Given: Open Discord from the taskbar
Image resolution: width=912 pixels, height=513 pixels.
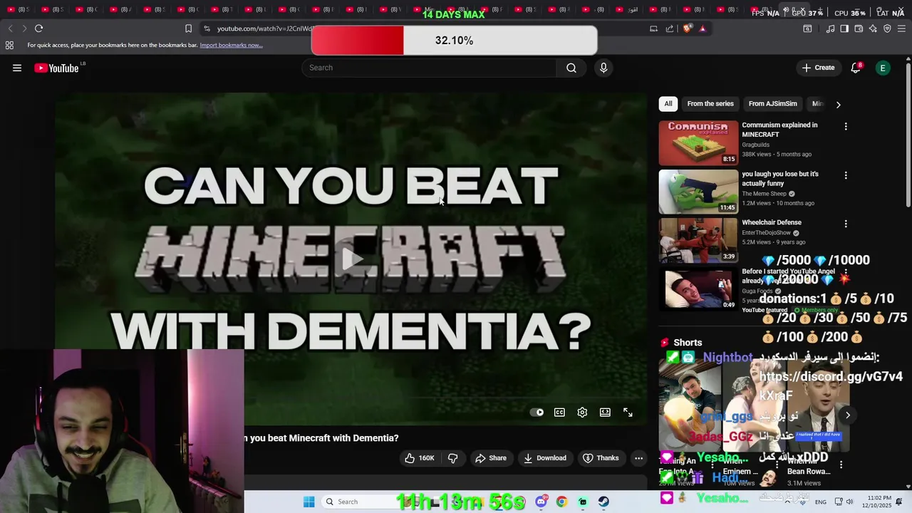Looking at the screenshot, I should [x=541, y=502].
